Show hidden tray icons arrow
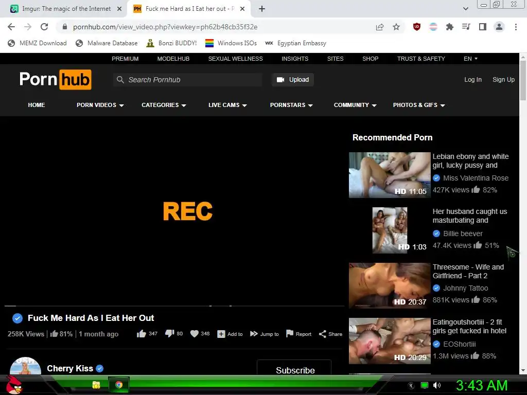This screenshot has height=395, width=527. coord(411,386)
